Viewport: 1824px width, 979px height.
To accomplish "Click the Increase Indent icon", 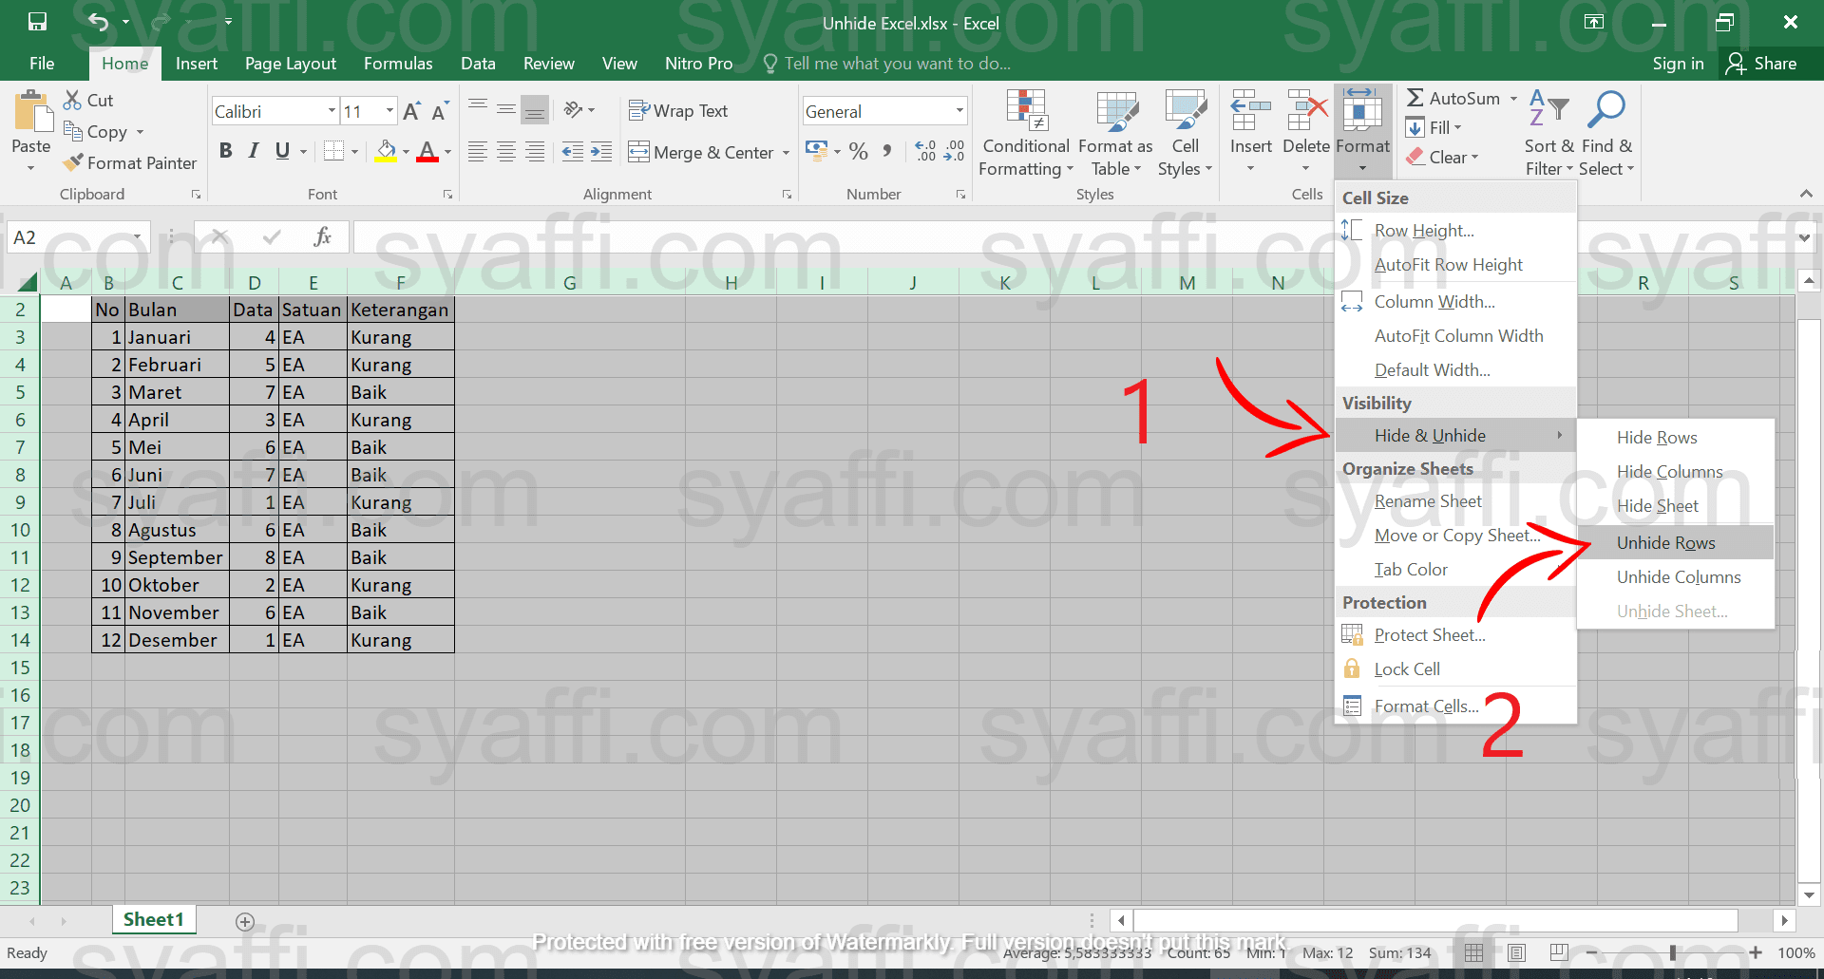I will (x=601, y=151).
